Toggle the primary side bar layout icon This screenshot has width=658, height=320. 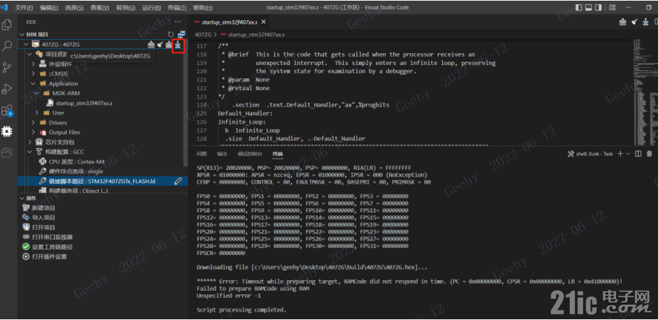tap(579, 8)
